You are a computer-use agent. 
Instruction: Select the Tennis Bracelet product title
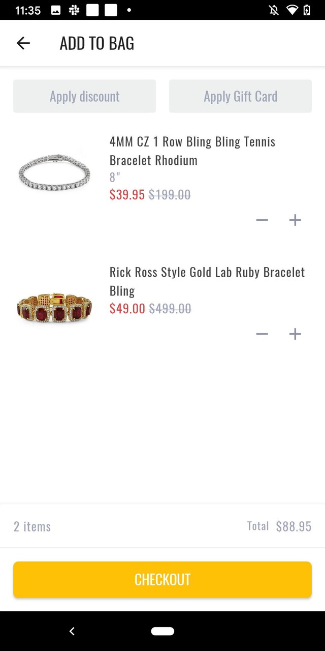point(192,151)
